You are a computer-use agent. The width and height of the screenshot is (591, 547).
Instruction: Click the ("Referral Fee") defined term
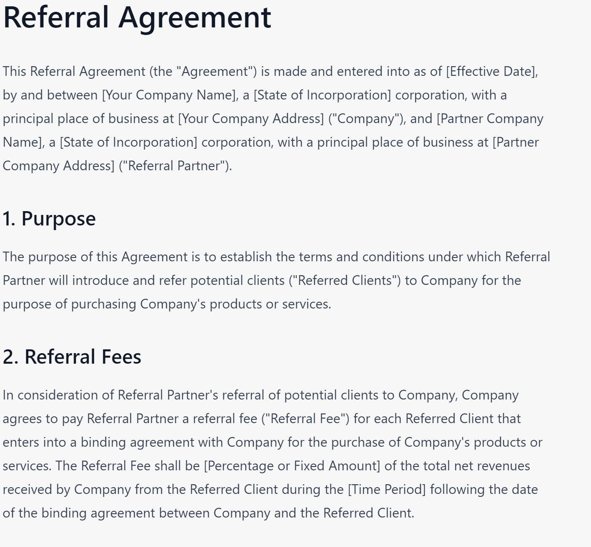[x=305, y=419]
